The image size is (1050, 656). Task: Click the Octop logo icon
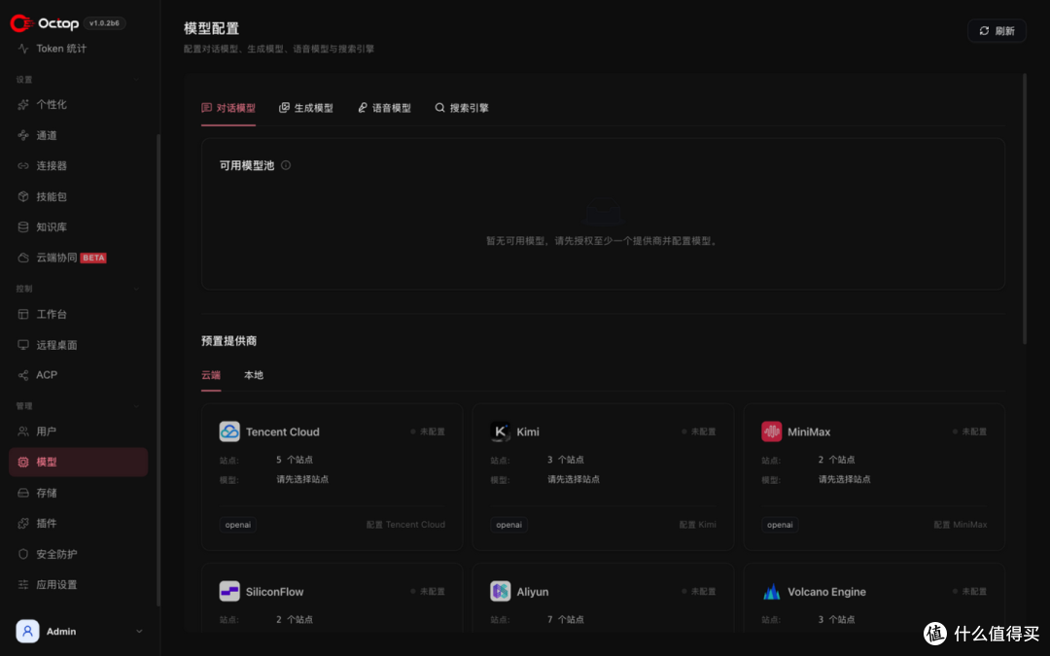[21, 23]
